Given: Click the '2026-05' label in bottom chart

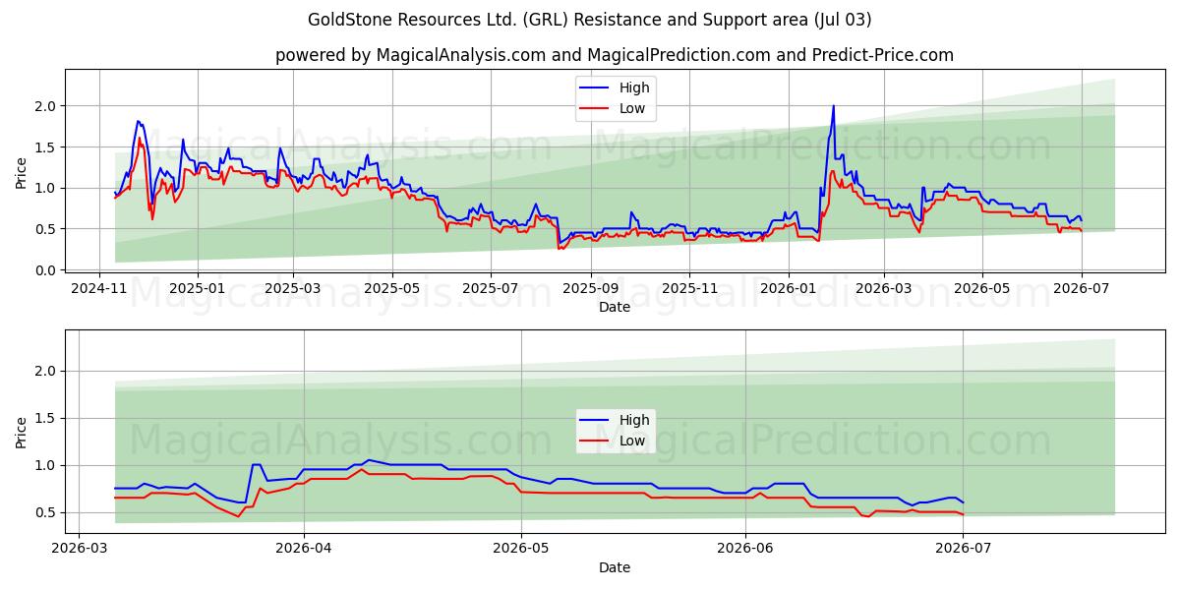Looking at the screenshot, I should 521,550.
